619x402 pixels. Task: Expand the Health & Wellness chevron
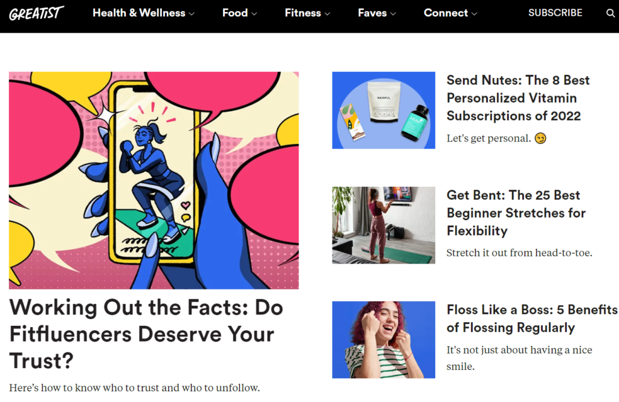(x=192, y=13)
